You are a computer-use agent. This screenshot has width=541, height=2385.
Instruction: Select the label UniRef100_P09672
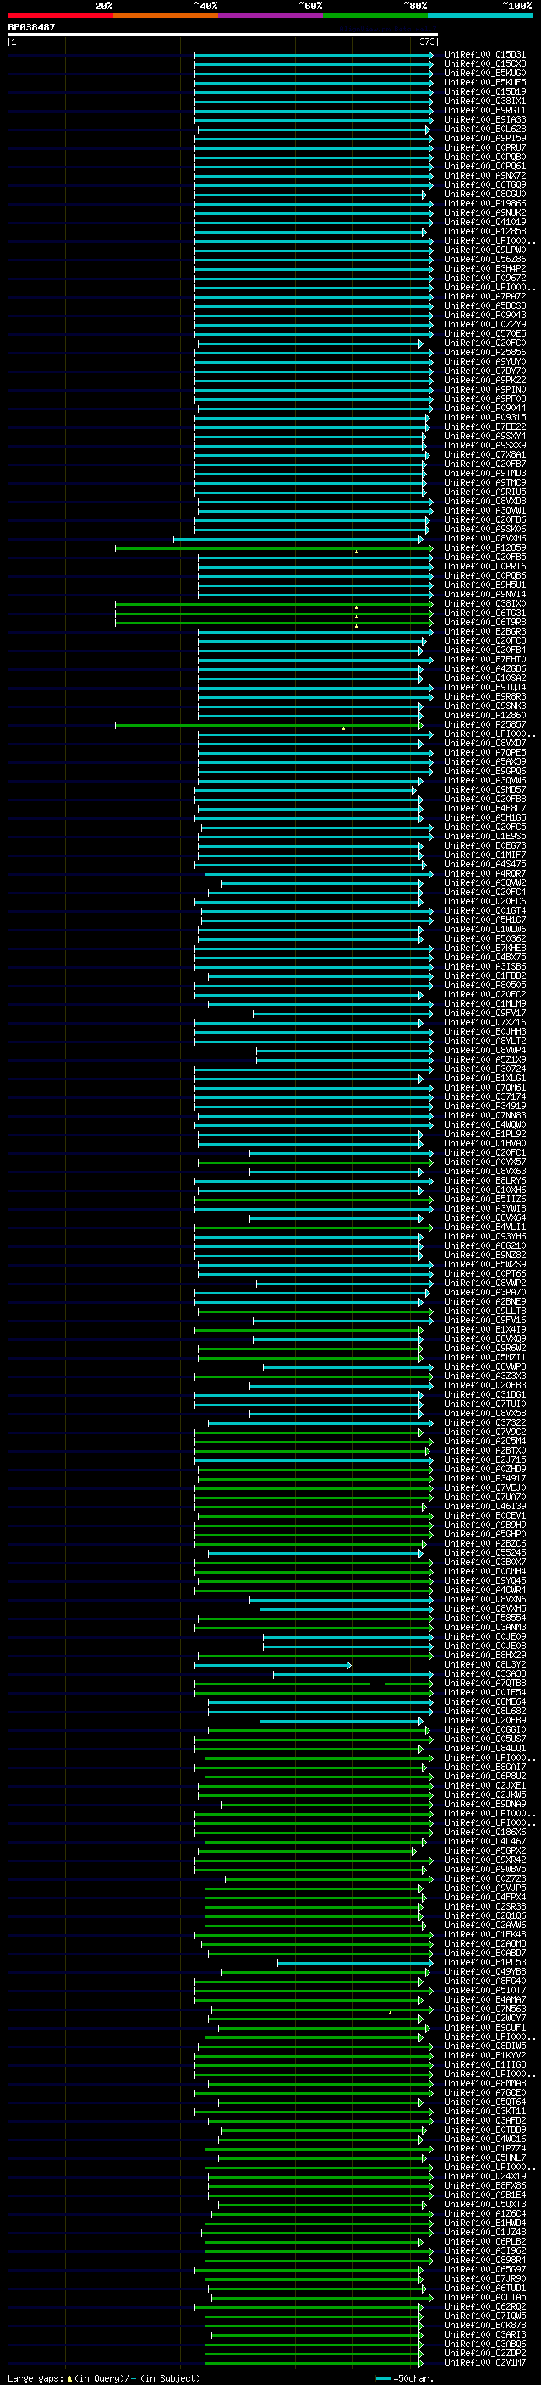click(485, 278)
